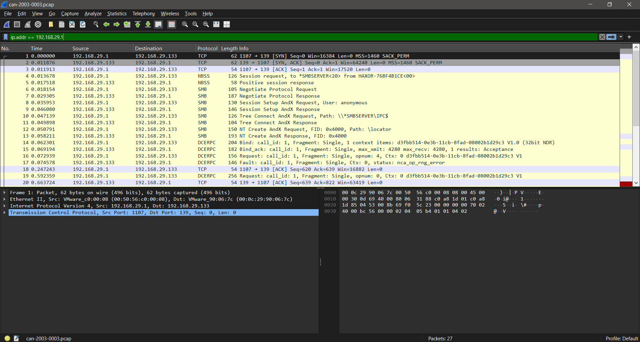
Task: Expand Transmission Control Protocol section
Action: point(4,212)
